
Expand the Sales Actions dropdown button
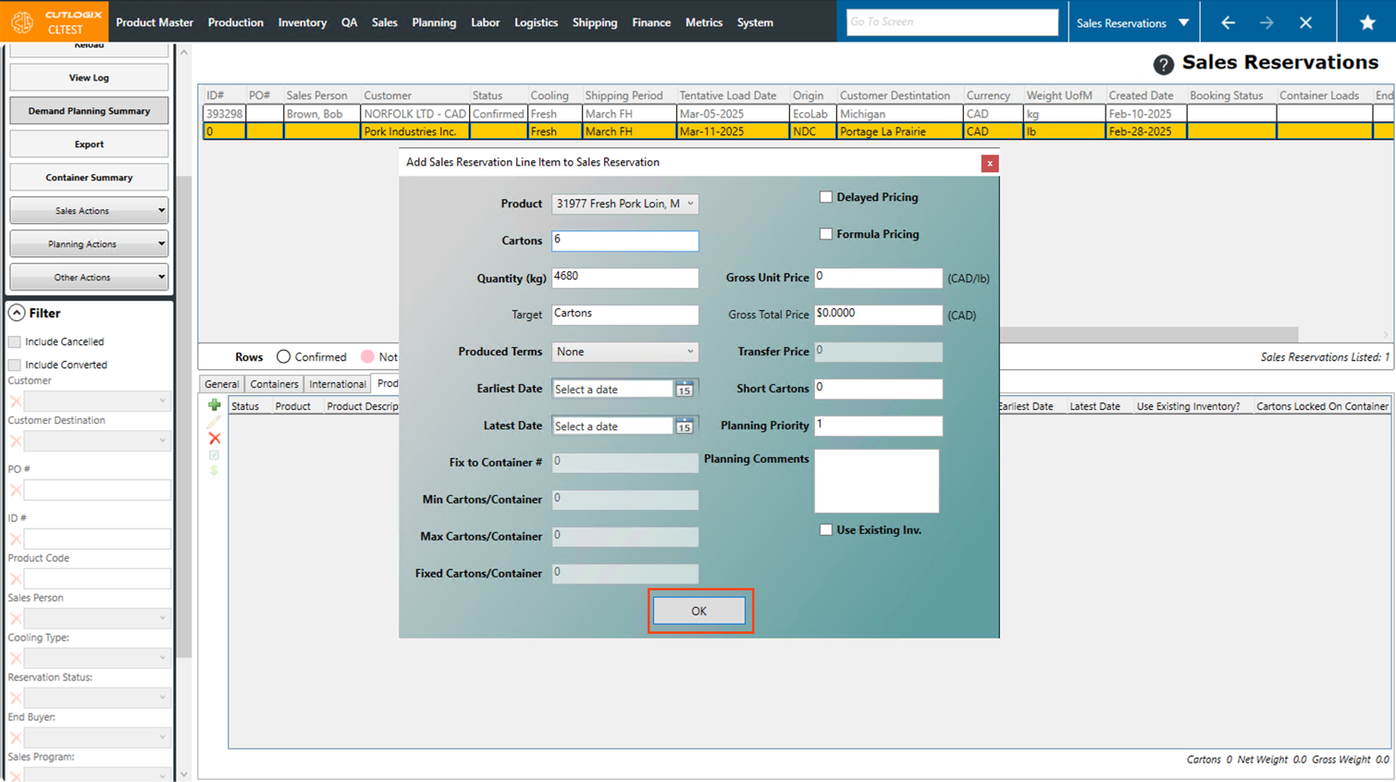pyautogui.click(x=89, y=211)
